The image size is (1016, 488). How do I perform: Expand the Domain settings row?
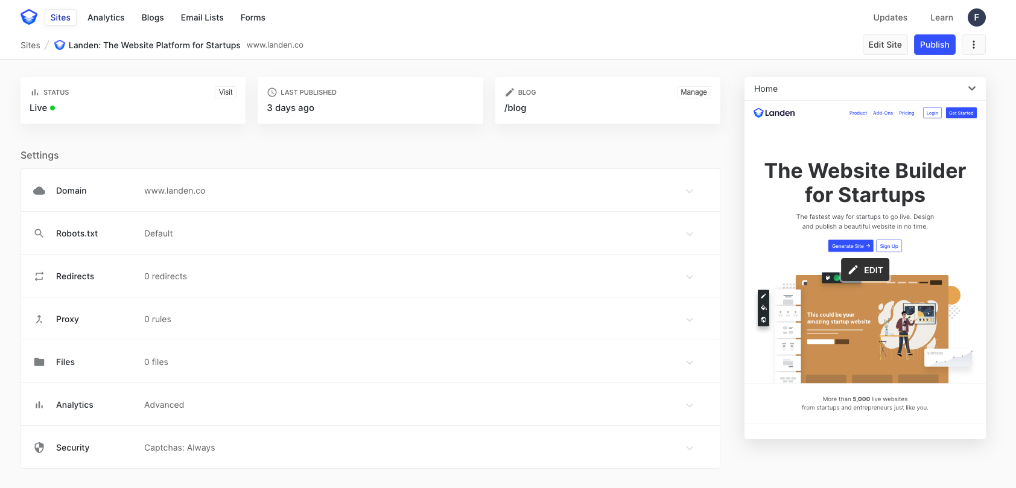pos(689,191)
